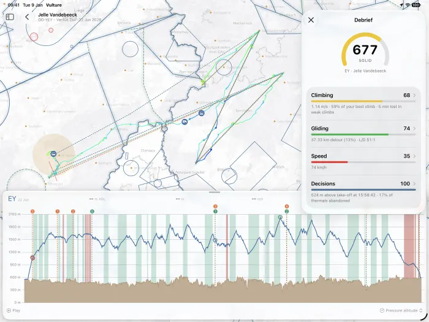Click the pilot label under score gauge
The width and height of the screenshot is (429, 322).
tap(365, 71)
